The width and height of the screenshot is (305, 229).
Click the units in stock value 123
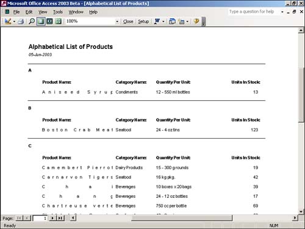click(254, 130)
